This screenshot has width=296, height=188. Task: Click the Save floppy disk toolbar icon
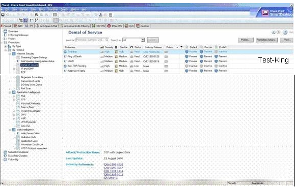(3, 15)
